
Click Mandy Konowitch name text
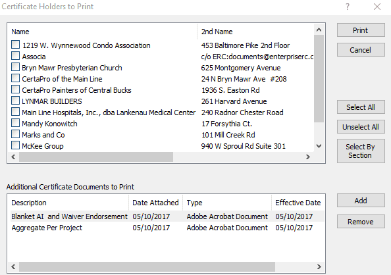(x=49, y=124)
